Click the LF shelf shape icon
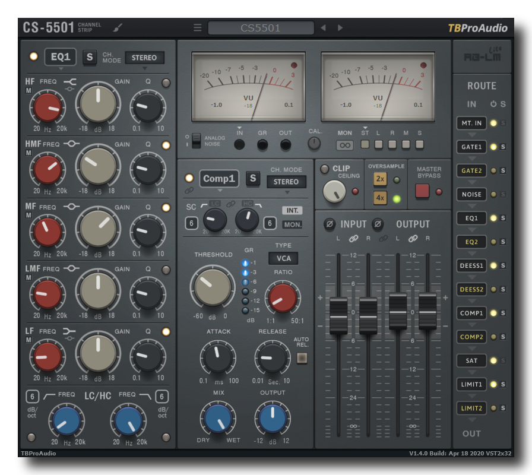Image resolution: width=532 pixels, height=475 pixels. tap(69, 331)
